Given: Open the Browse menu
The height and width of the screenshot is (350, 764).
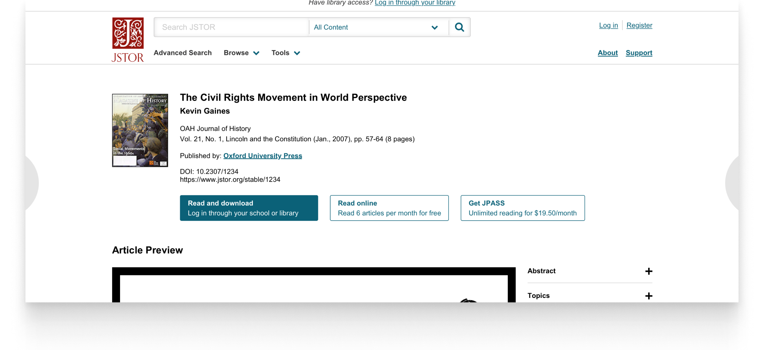Looking at the screenshot, I should pyautogui.click(x=242, y=53).
